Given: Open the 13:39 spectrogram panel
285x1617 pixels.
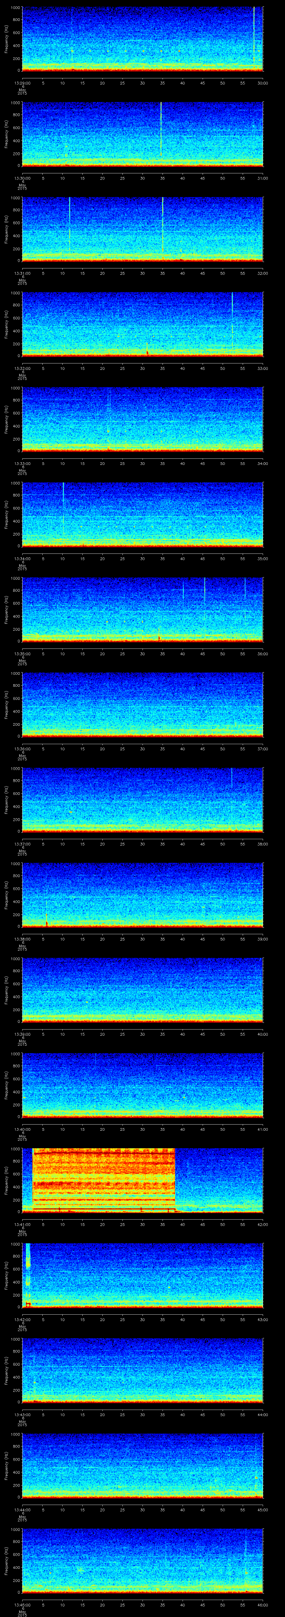Looking at the screenshot, I should click(142, 989).
